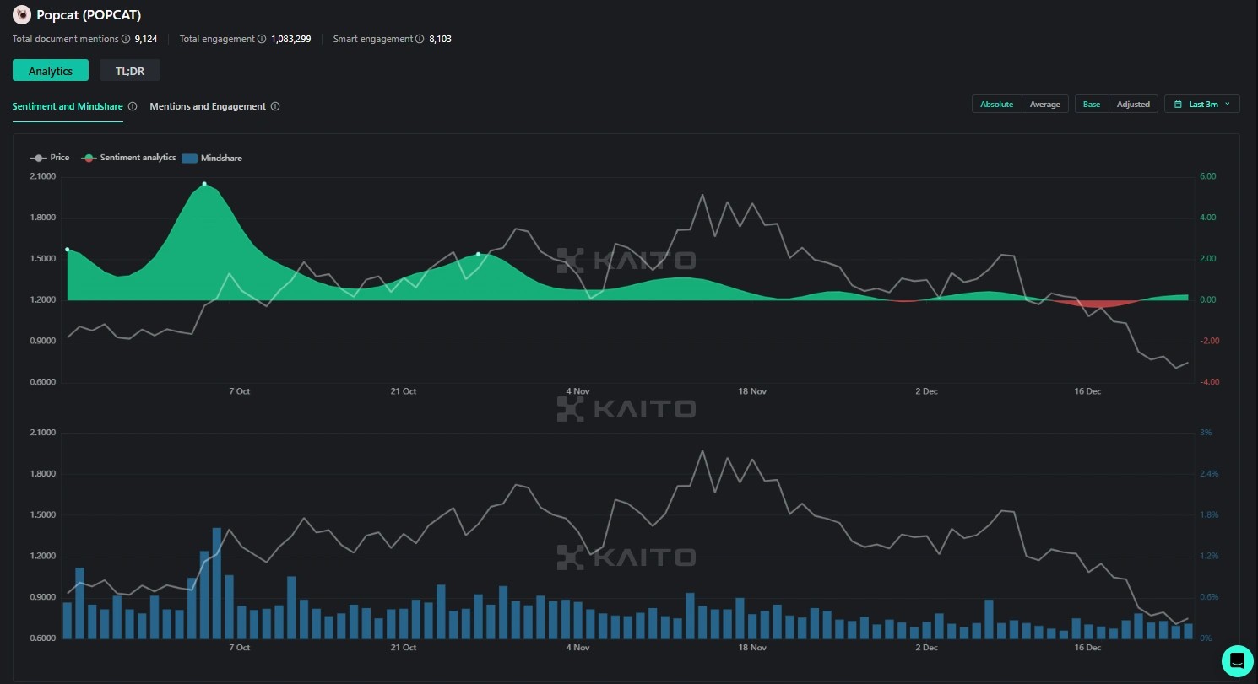This screenshot has height=684, width=1258.
Task: Click the Popcat (POPCAT) title
Action: [x=89, y=14]
